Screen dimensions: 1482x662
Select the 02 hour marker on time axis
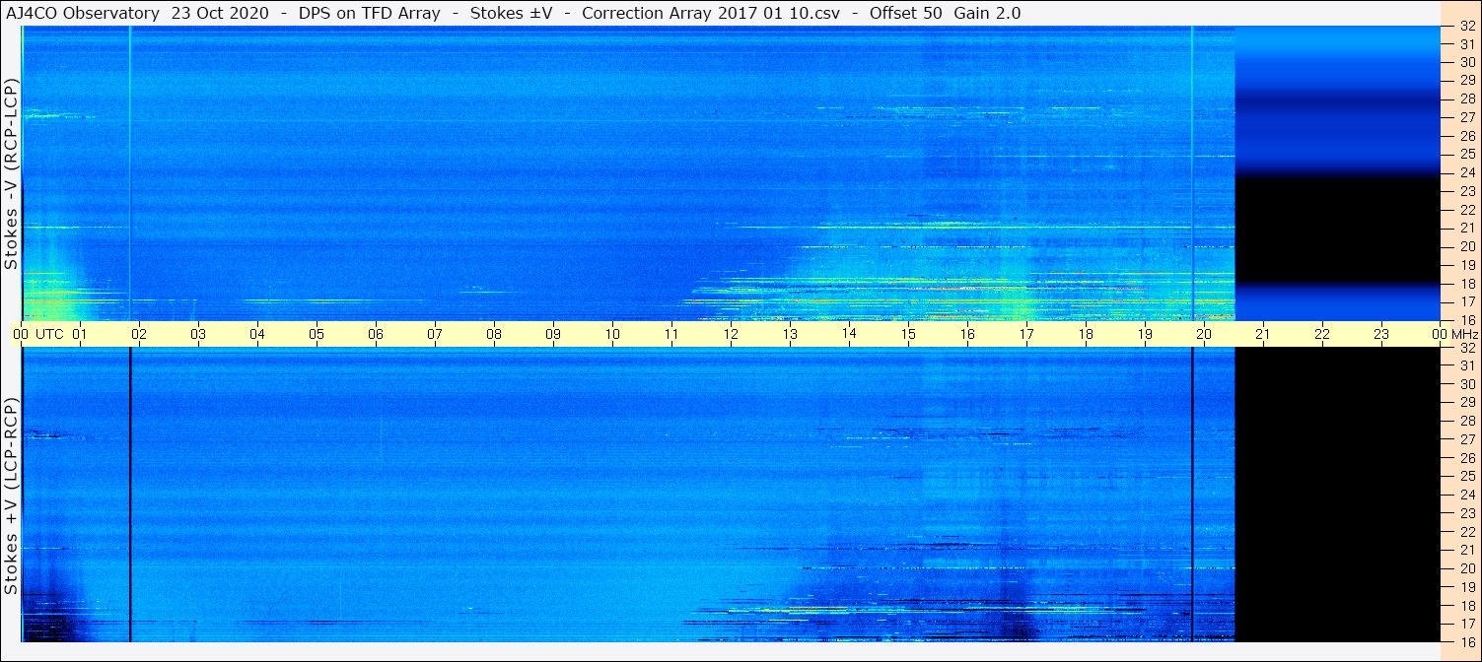[x=139, y=334]
